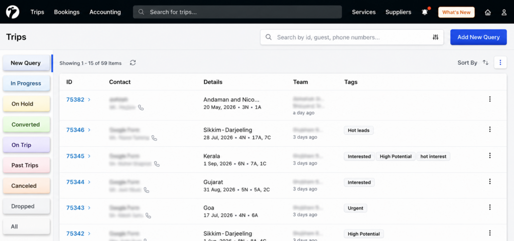Call contact of trip 75343
Screen dimensions: 514x241
(x=149, y=215)
